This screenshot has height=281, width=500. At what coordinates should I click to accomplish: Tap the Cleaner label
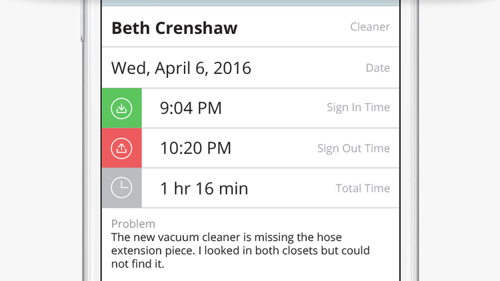coord(370,27)
